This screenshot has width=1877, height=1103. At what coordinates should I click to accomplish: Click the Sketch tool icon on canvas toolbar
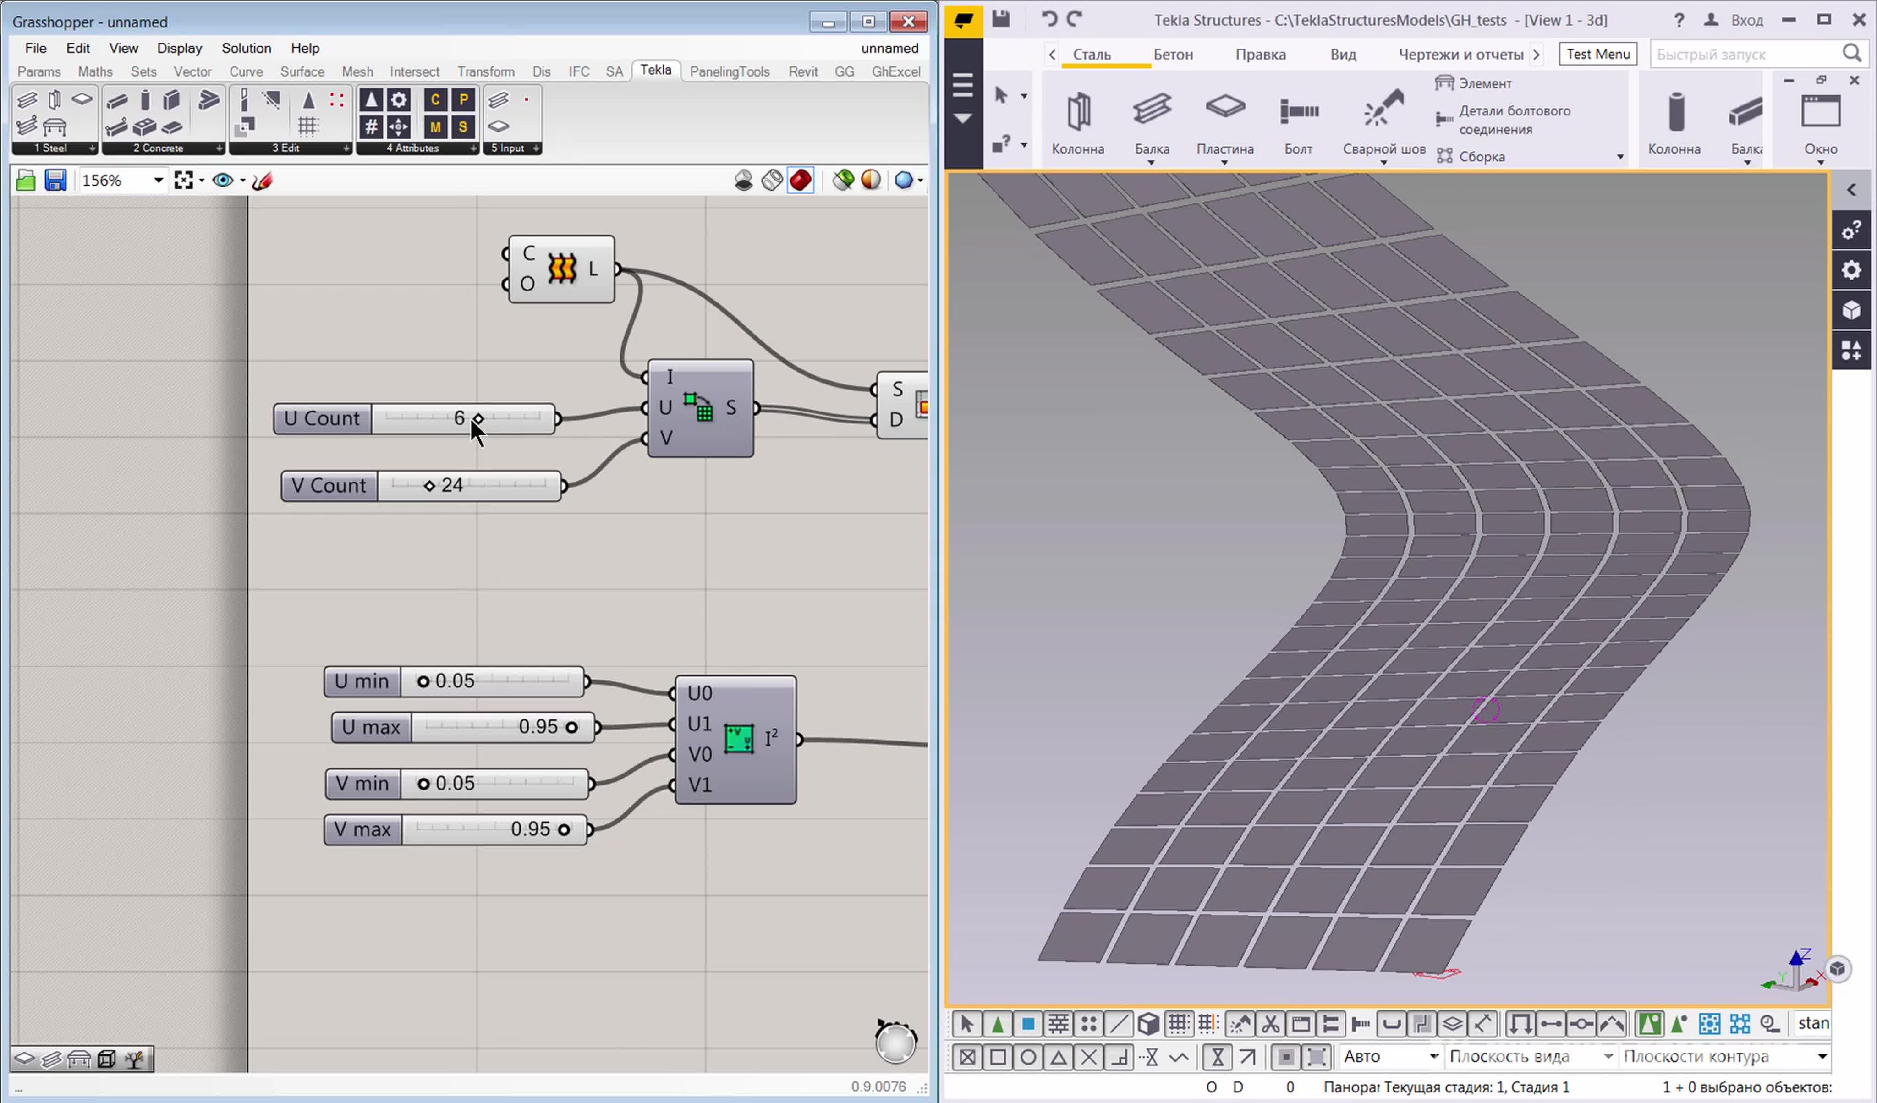pos(262,180)
